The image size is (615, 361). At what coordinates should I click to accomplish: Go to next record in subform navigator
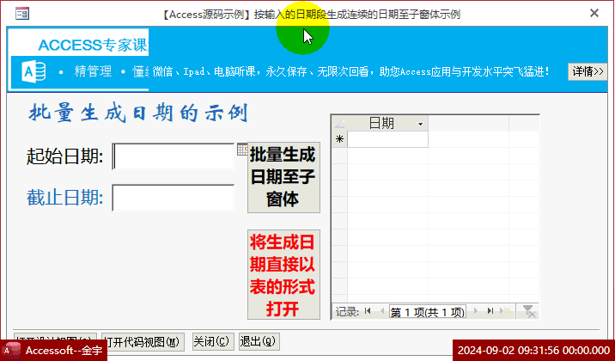[x=476, y=311]
